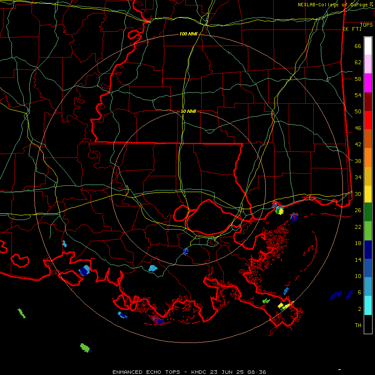The width and height of the screenshot is (375, 375).
Task: Click the bright orange legend swatch
Action: (368, 157)
